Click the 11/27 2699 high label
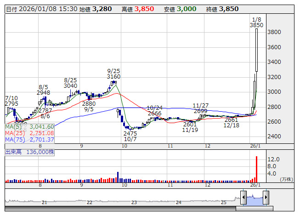This screenshot has height=216, width=300. [x=200, y=108]
